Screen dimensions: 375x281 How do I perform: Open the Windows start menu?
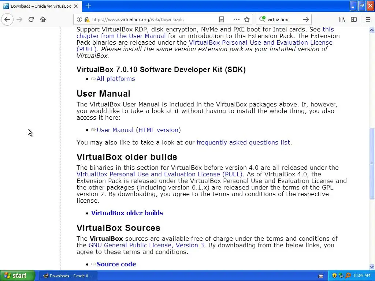(18, 276)
